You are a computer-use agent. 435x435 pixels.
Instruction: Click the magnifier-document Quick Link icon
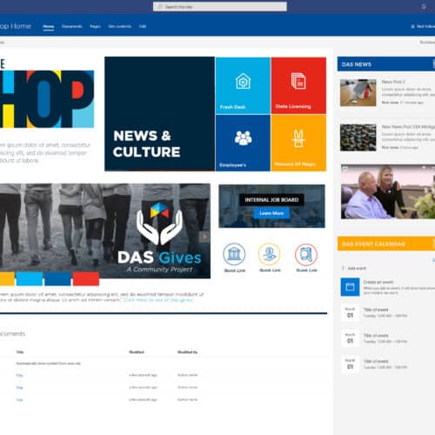pos(306,254)
